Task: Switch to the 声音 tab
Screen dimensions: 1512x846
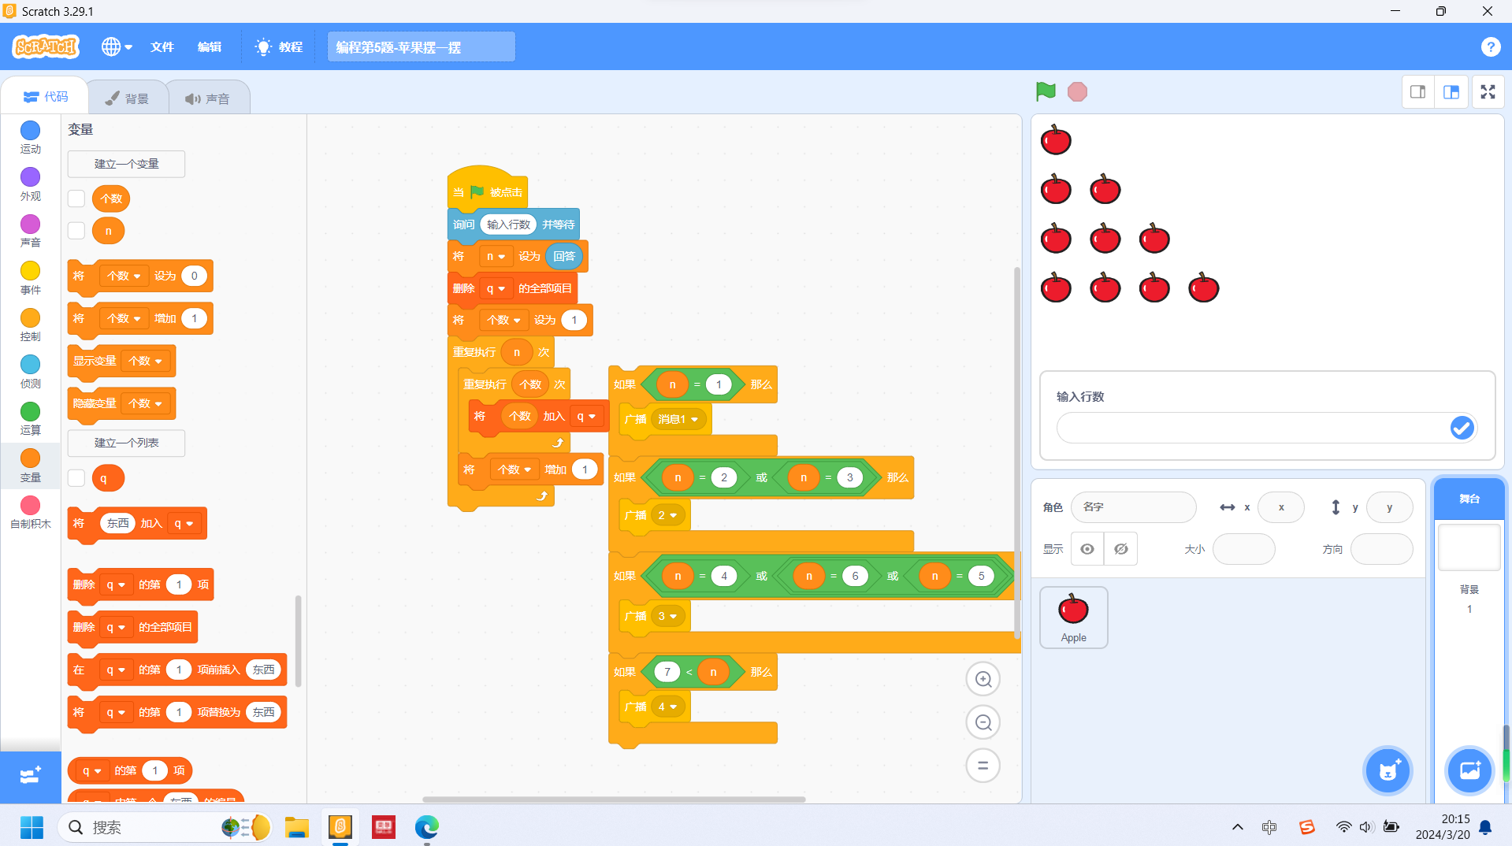Action: [x=208, y=98]
